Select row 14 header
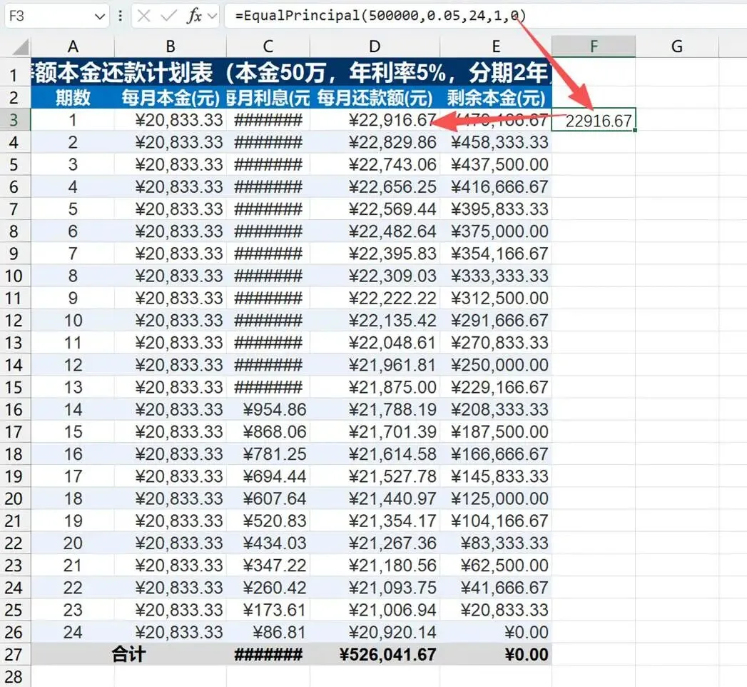Viewport: 747px width, 687px height. coord(14,365)
